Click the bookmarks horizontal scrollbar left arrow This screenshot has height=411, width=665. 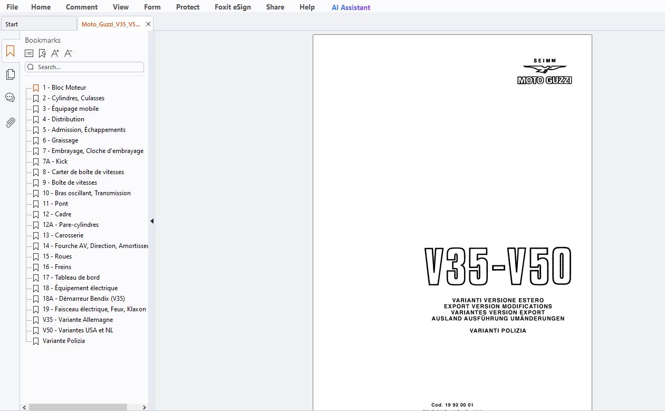(24, 407)
